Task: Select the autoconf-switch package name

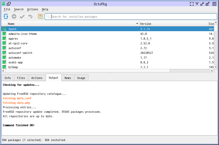Action: (20, 53)
